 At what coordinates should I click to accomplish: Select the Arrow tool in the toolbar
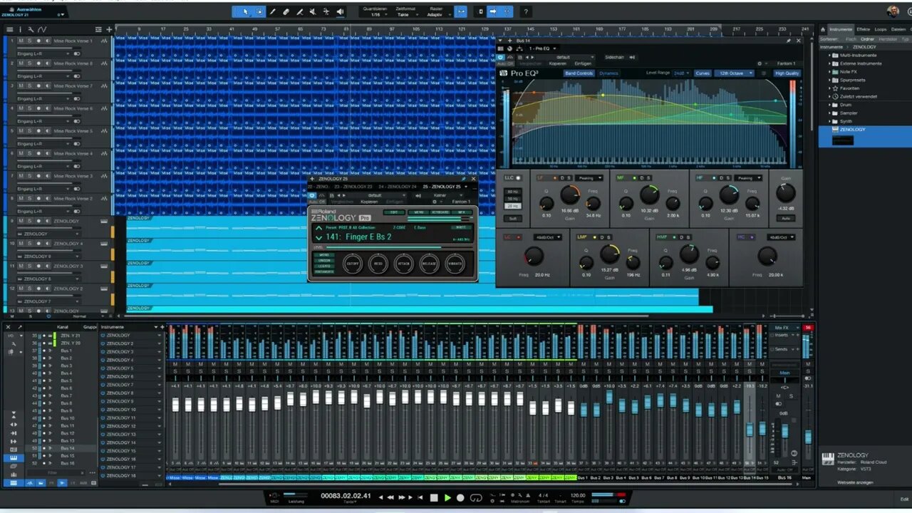[246, 11]
